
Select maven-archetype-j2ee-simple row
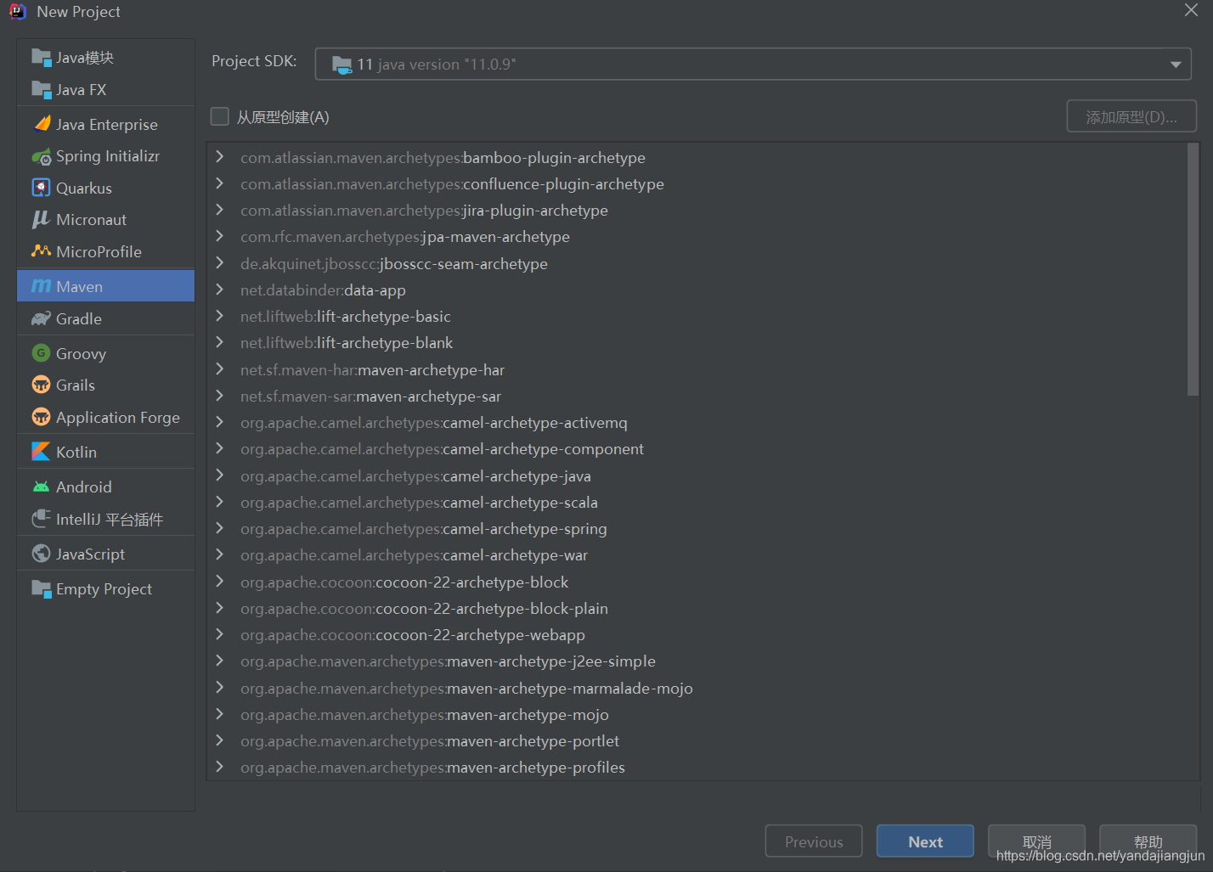click(696, 661)
